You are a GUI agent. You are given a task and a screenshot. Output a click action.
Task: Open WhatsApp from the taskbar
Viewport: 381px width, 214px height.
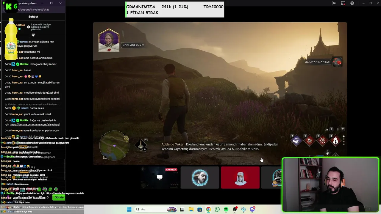pyautogui.click(x=217, y=209)
